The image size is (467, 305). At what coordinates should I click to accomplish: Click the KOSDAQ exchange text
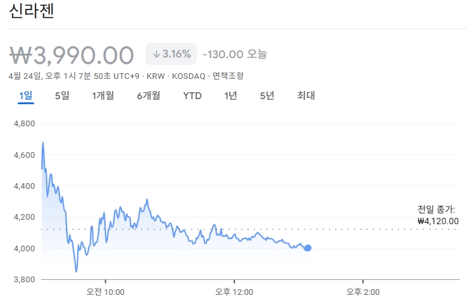coord(189,76)
